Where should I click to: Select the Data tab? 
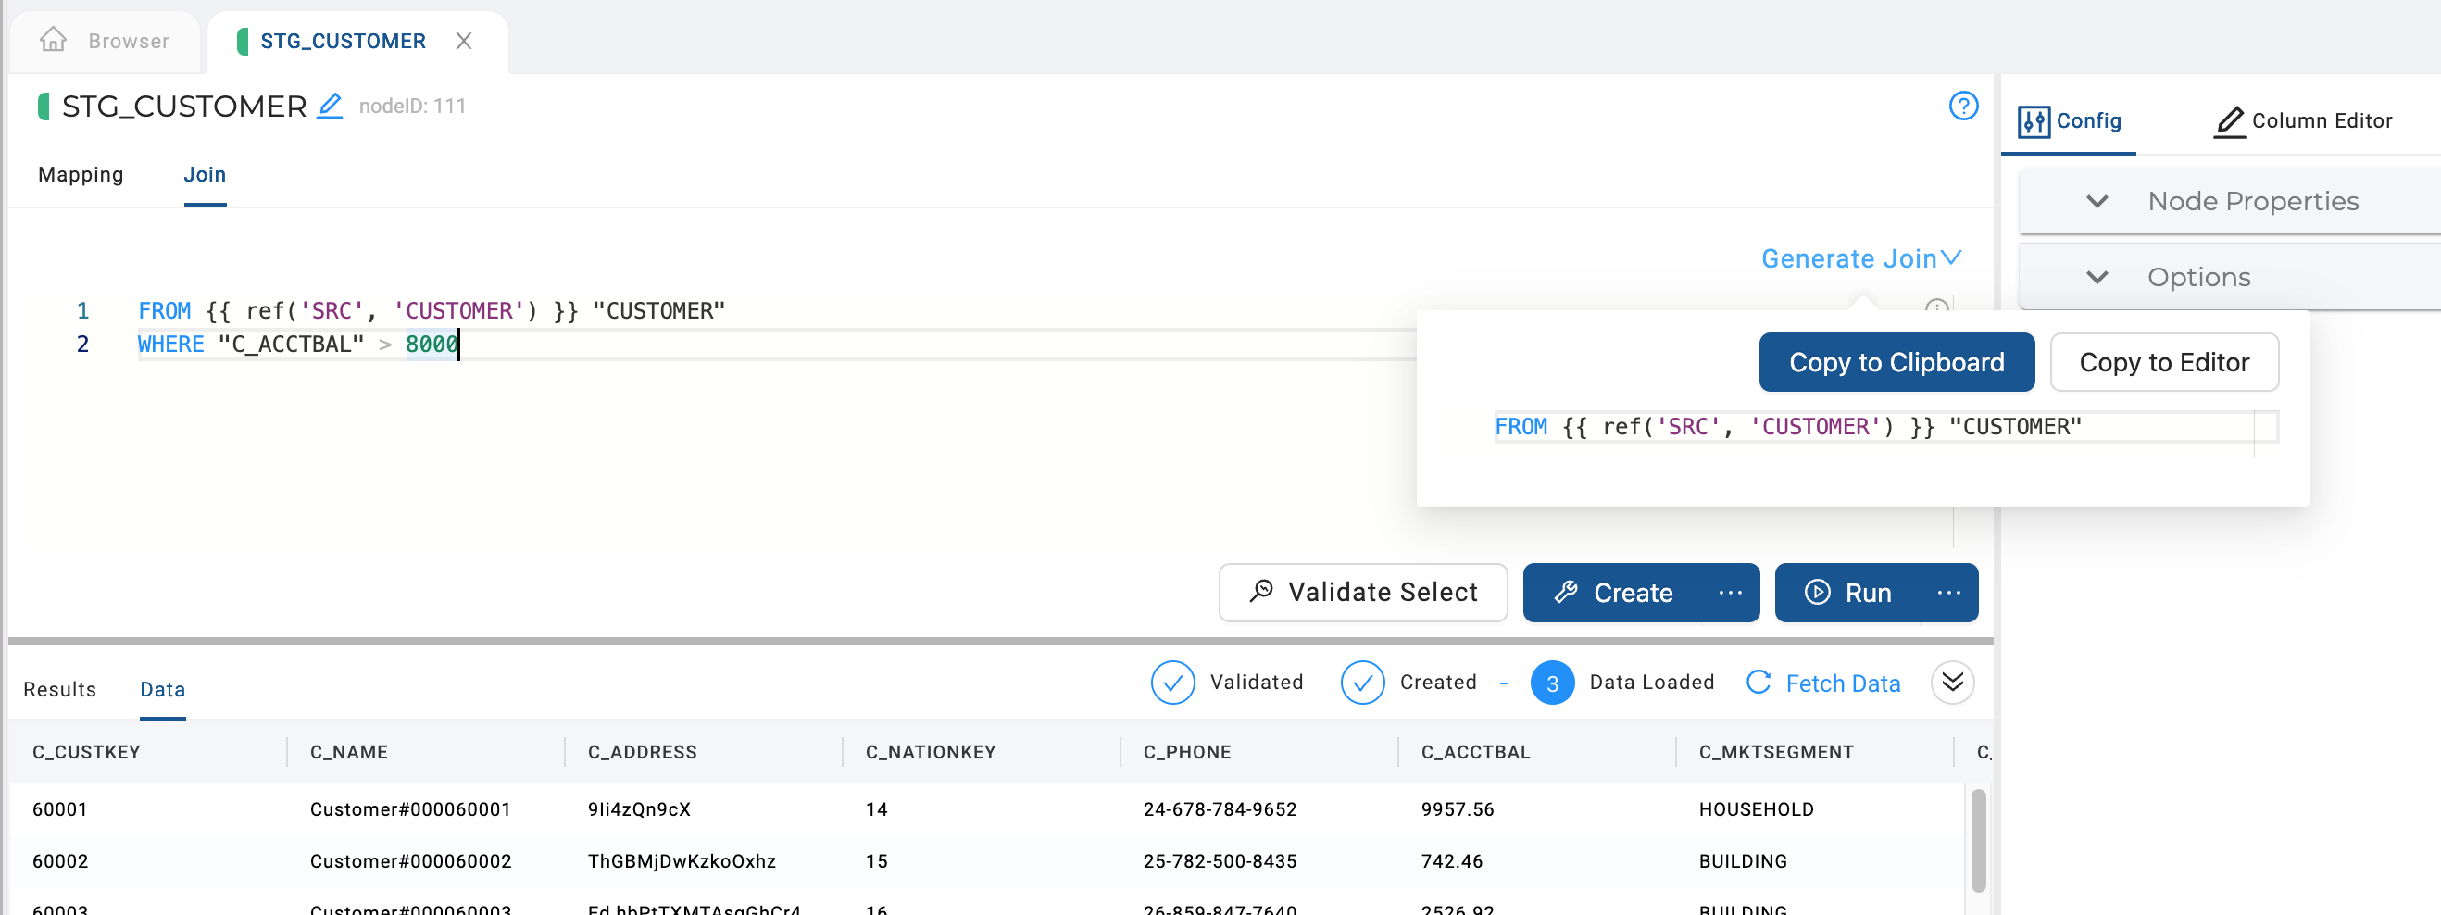click(162, 690)
